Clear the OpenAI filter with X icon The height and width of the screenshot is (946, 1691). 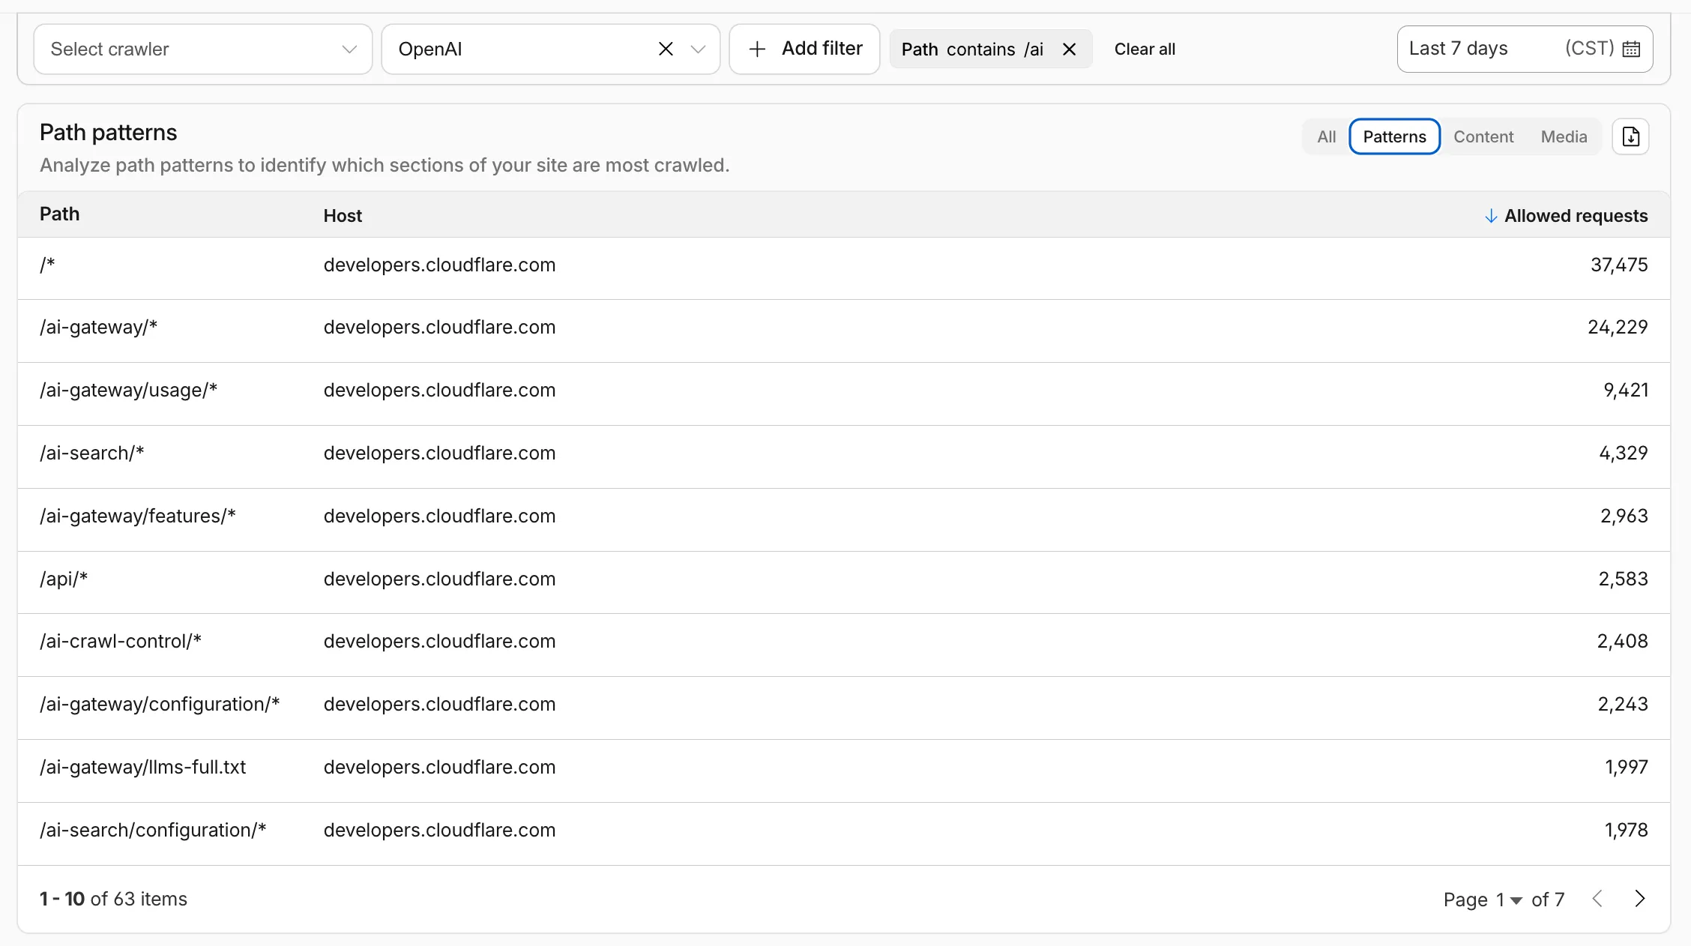[x=665, y=49]
